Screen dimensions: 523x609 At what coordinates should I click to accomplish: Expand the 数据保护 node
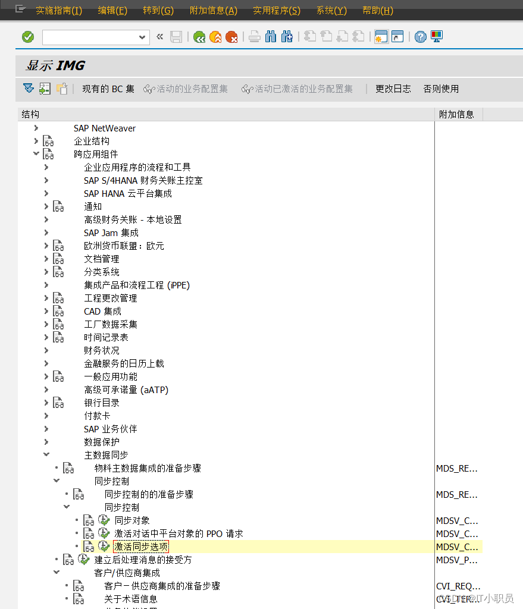46,442
